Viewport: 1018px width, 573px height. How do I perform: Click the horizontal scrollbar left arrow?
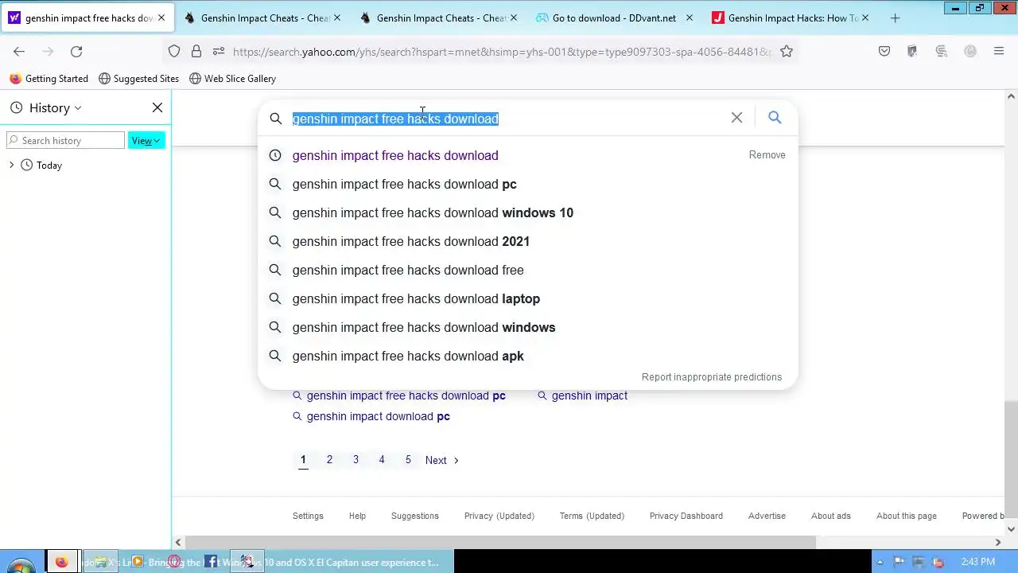pos(178,542)
